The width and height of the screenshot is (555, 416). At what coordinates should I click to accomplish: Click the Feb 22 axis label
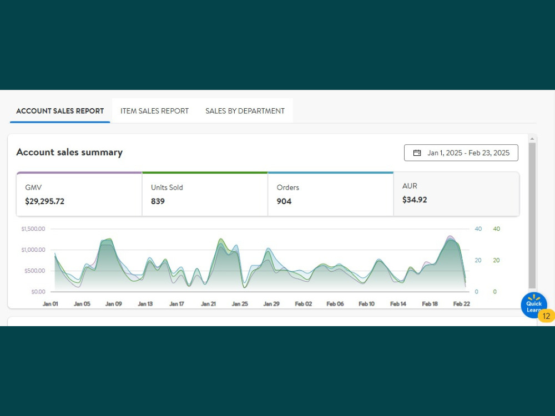(x=462, y=304)
